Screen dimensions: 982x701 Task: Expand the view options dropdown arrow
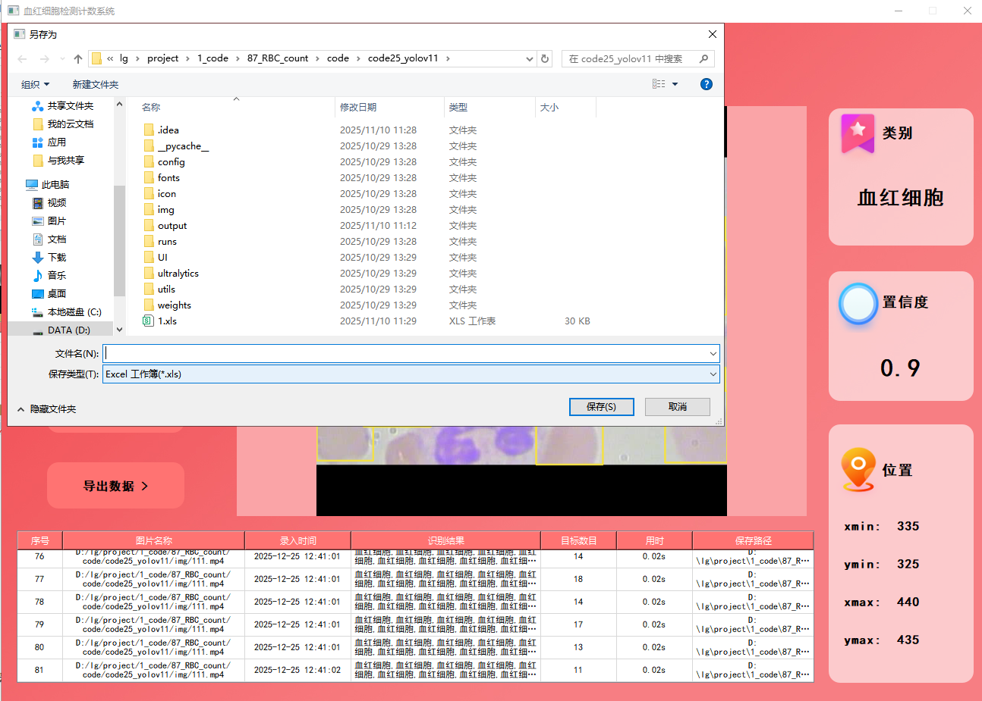click(675, 84)
